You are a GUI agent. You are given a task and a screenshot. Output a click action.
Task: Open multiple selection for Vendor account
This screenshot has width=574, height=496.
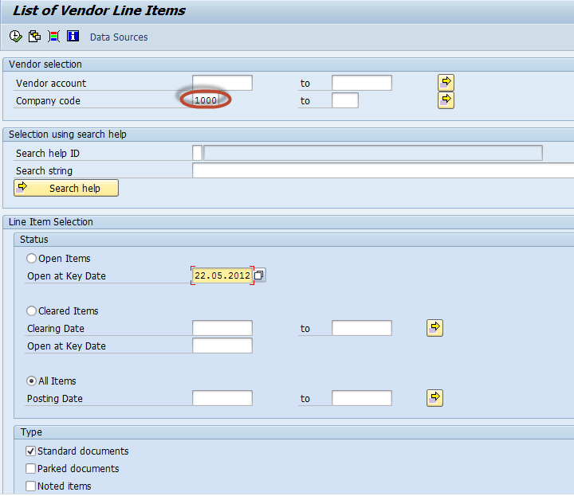[x=446, y=83]
